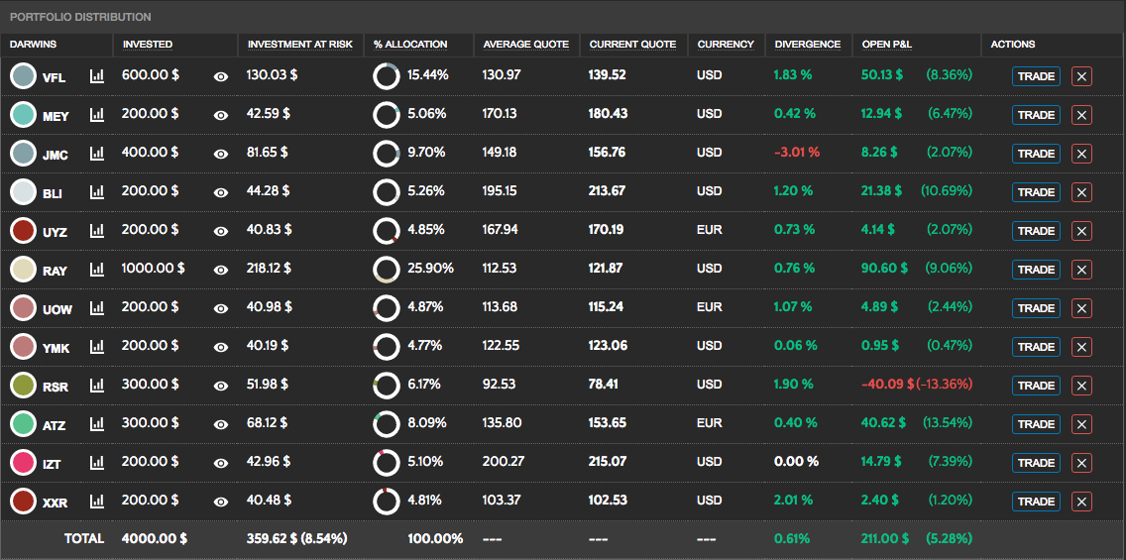The height and width of the screenshot is (560, 1126).
Task: Toggle the eye icon on UOW row
Action: click(x=221, y=308)
